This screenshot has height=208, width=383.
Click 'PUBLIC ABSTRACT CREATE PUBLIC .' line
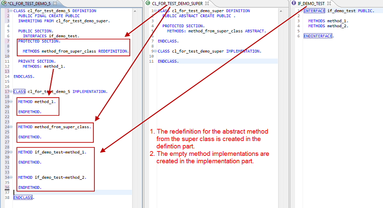(x=199, y=16)
